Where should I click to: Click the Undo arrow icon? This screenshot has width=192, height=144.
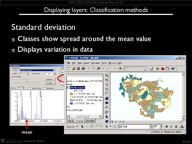109,69
